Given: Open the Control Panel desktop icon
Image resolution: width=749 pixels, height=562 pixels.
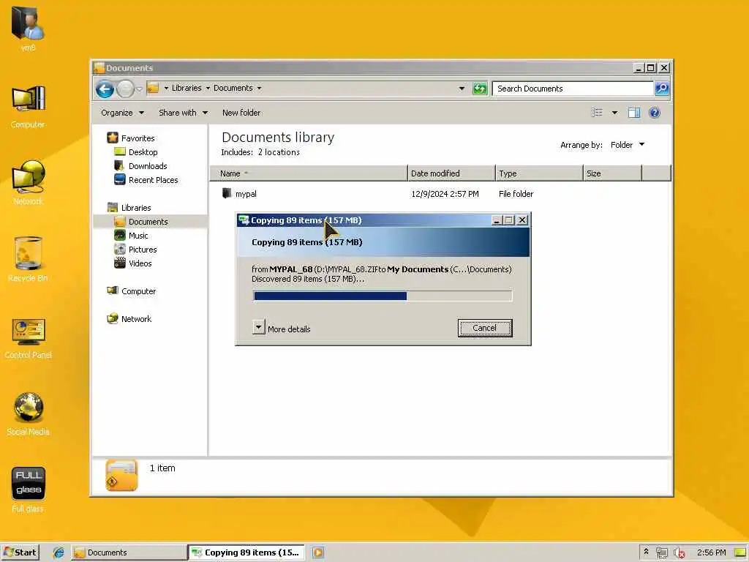Looking at the screenshot, I should click(x=28, y=337).
